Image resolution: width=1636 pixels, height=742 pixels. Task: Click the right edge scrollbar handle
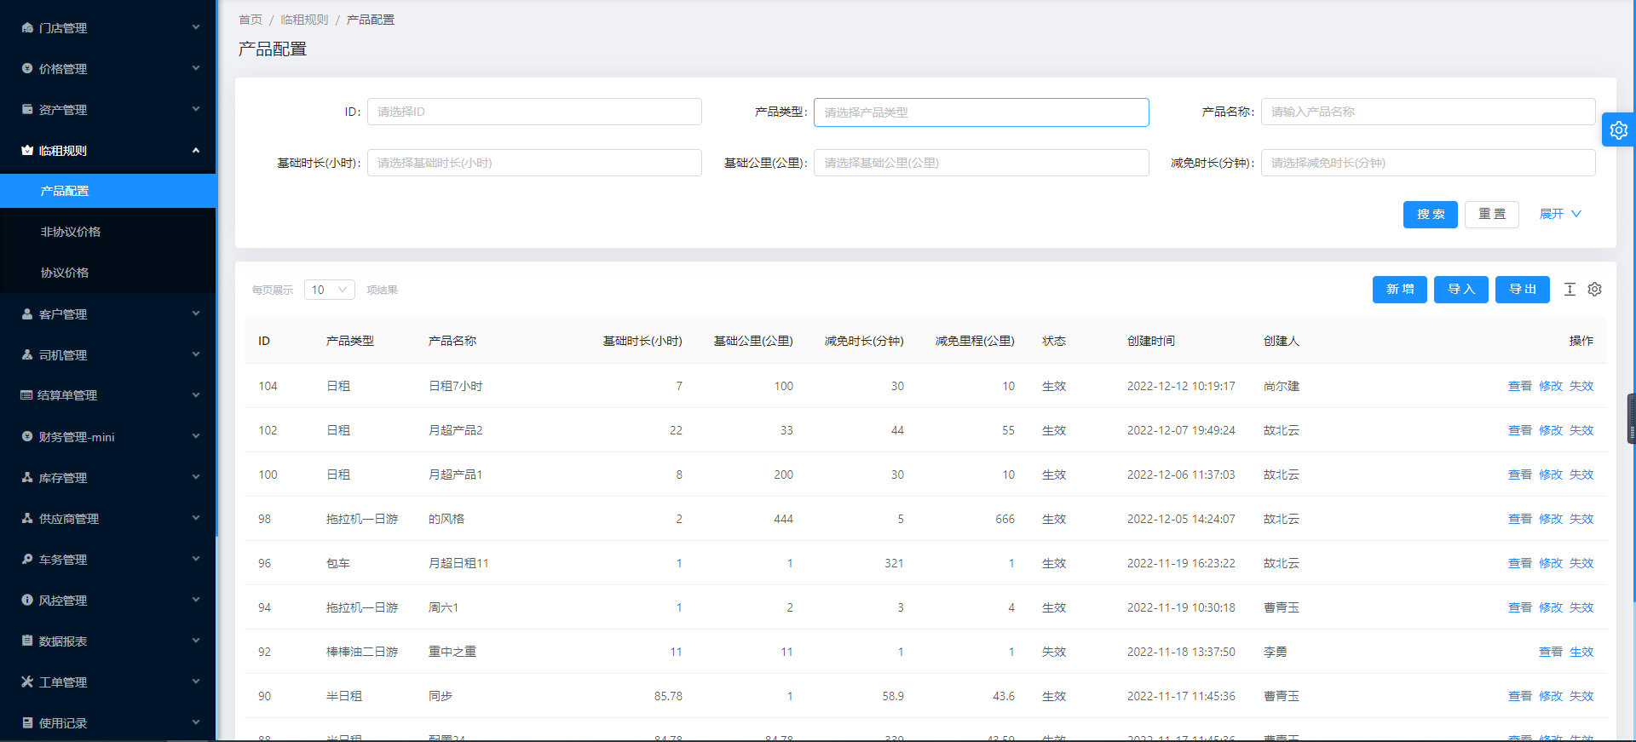(1631, 418)
